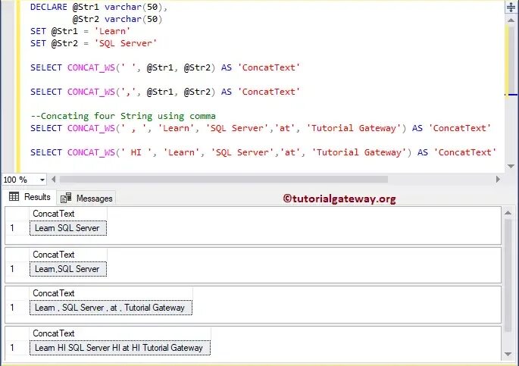The image size is (519, 366).
Task: Click the Messages tab icon
Action: coord(66,198)
